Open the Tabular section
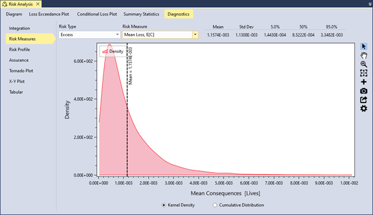 [16, 92]
